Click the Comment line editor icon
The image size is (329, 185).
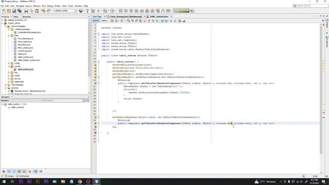click(180, 21)
